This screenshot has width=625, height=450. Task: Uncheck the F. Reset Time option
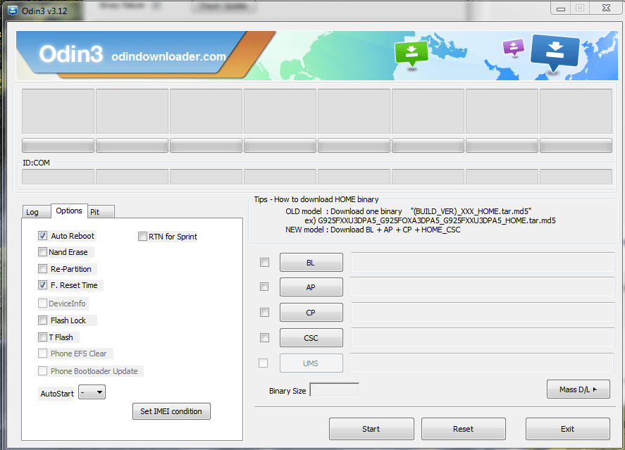point(43,285)
